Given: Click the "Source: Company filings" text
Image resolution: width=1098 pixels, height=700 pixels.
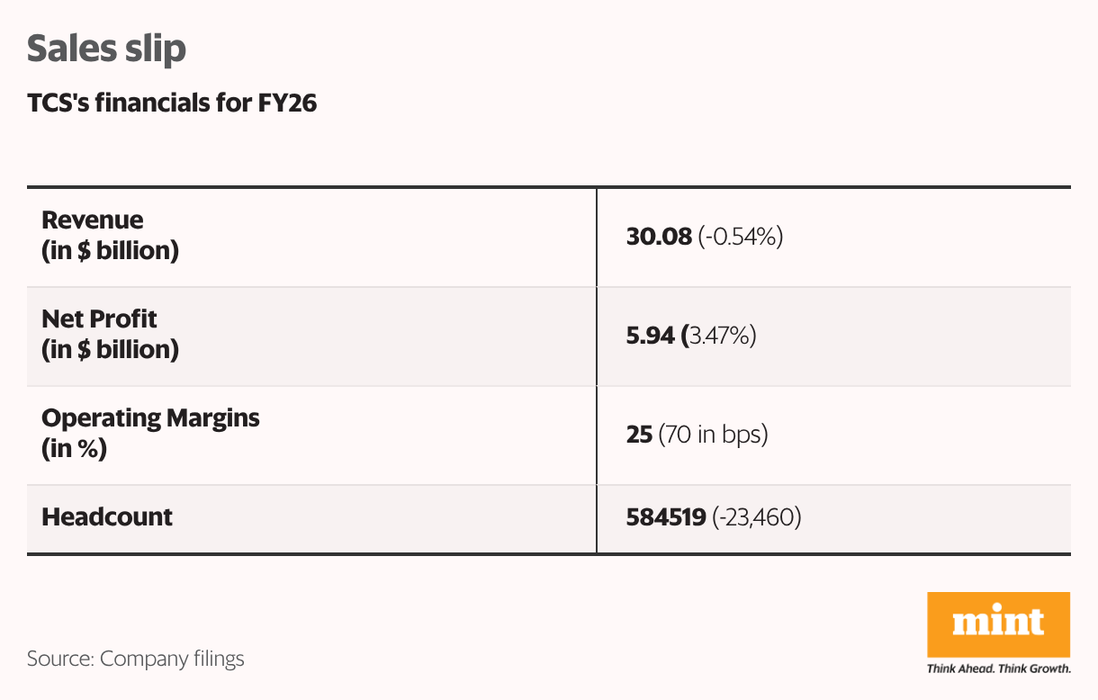Looking at the screenshot, I should click(136, 659).
